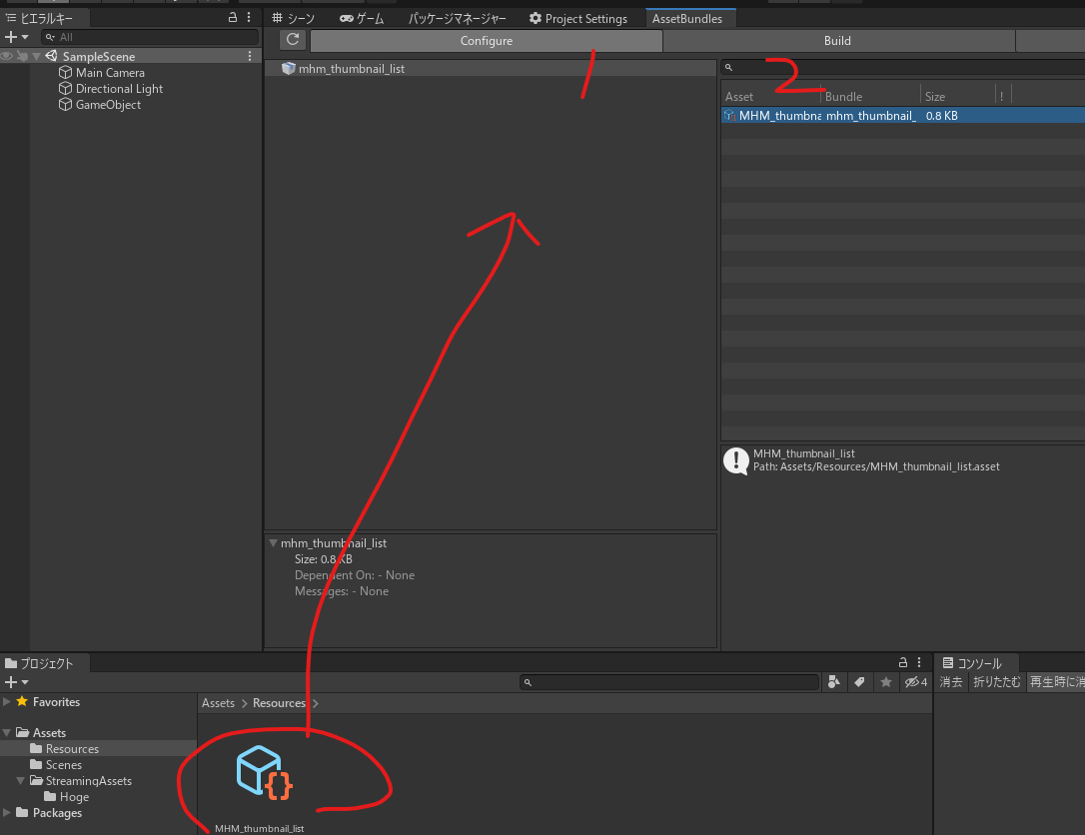Click the Main Camera cube icon

[65, 72]
